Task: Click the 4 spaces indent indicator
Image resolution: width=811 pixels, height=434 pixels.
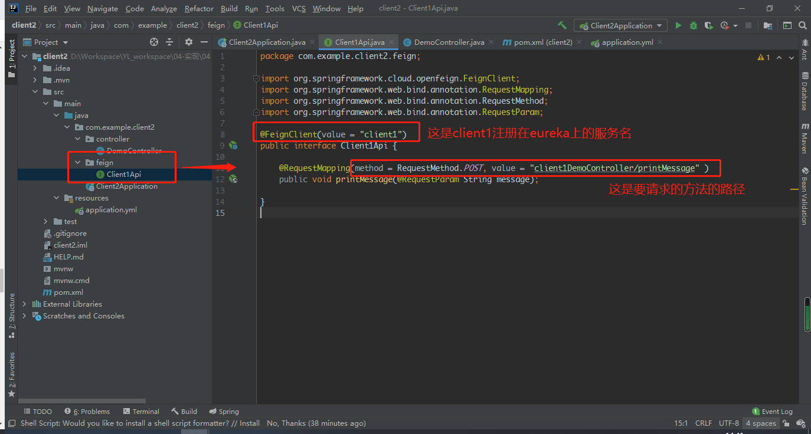Action: 761,423
